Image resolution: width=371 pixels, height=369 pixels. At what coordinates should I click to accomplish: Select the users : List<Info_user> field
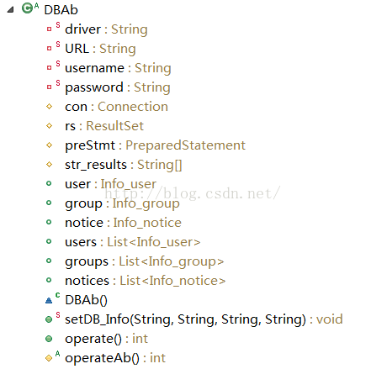coord(133,242)
